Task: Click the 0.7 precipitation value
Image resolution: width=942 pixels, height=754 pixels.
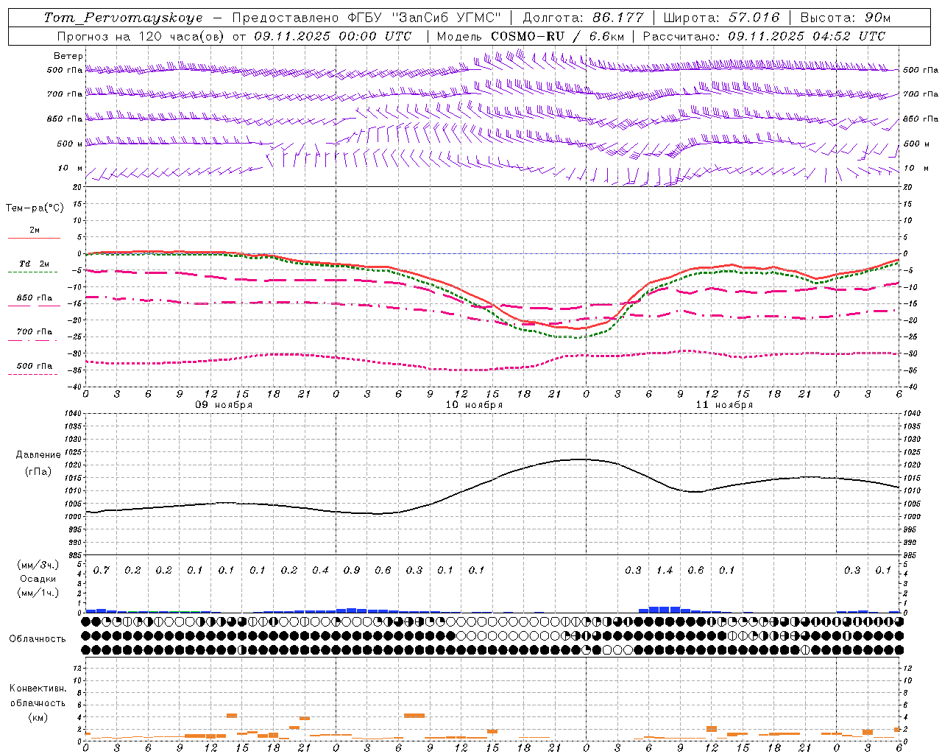Action: (102, 571)
